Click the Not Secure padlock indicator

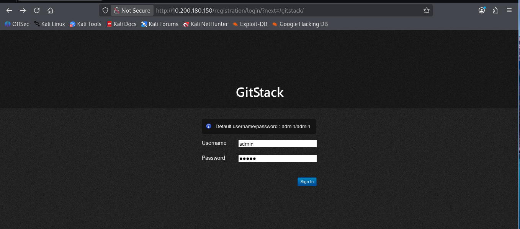(132, 10)
